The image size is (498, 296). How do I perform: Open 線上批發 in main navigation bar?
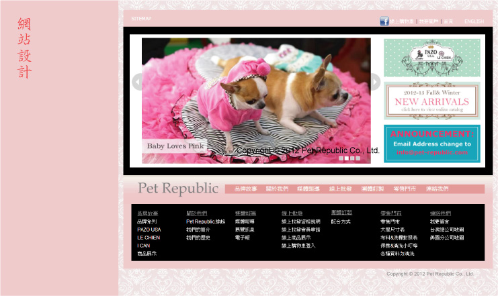tap(341, 189)
